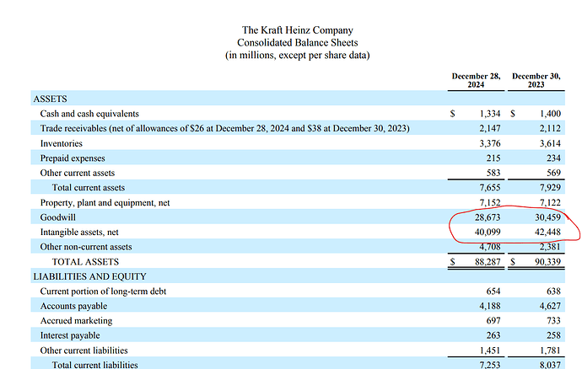
Task: Select goodwill value 28,673
Action: [488, 217]
